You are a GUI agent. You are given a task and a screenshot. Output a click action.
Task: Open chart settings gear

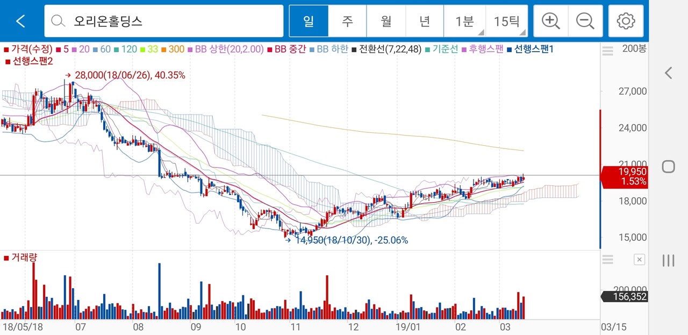coord(626,21)
